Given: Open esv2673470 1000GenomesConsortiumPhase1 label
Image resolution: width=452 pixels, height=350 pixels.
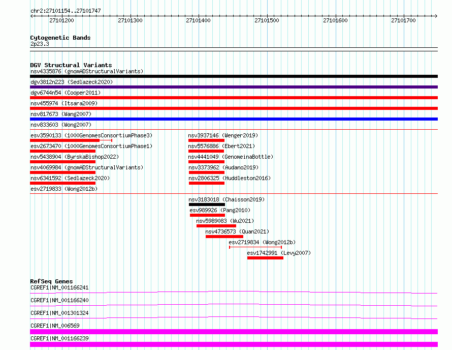Looking at the screenshot, I should pos(91,146).
